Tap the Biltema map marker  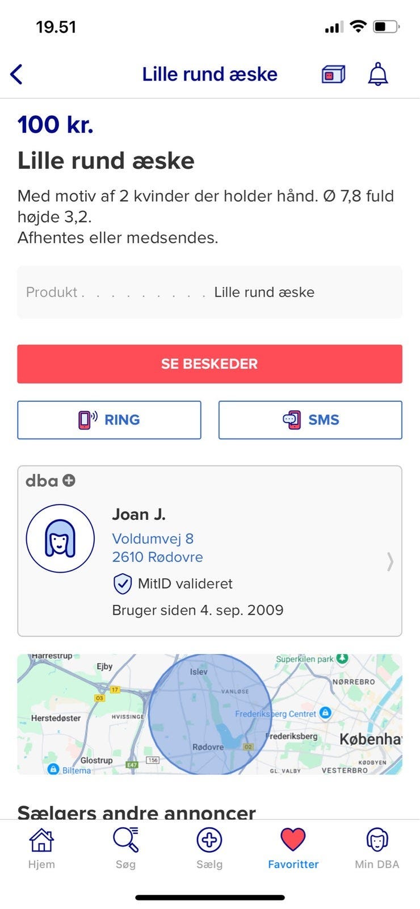point(53,769)
